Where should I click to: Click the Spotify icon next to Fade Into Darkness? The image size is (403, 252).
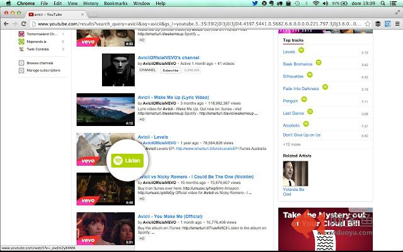coord(325,87)
